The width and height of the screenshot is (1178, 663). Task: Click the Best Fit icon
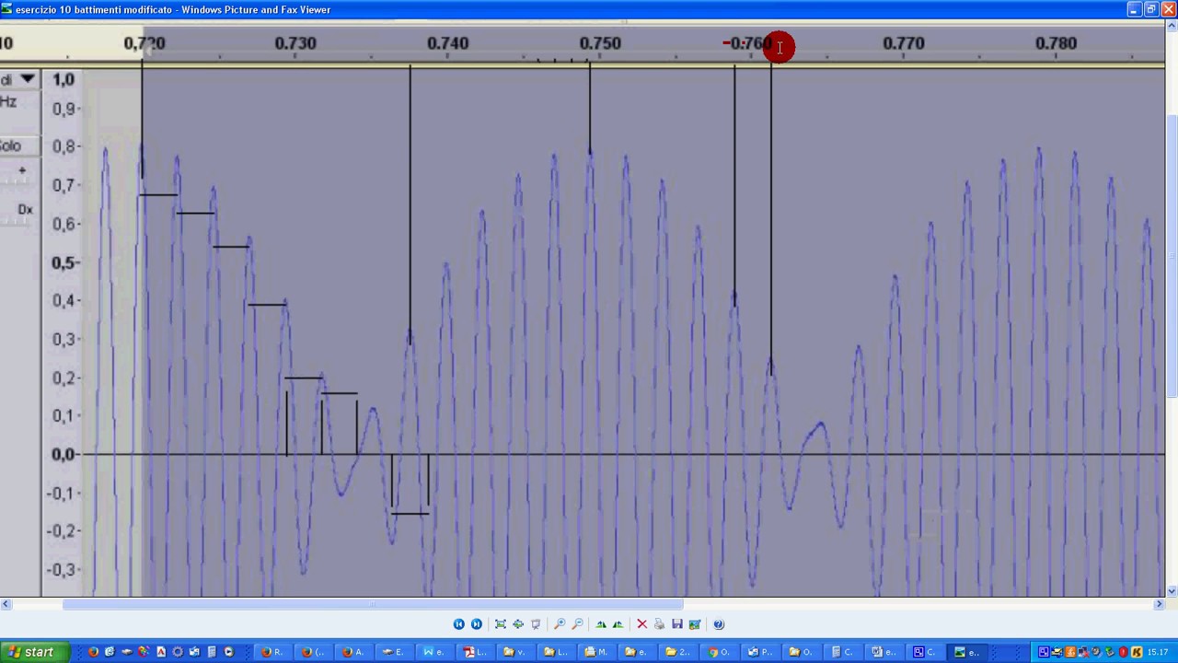point(501,624)
